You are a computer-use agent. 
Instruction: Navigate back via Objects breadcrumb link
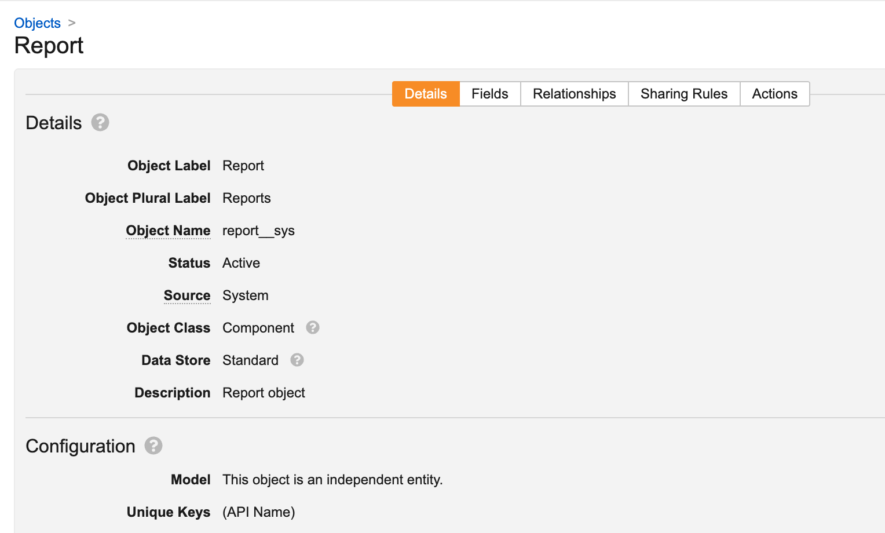(37, 23)
